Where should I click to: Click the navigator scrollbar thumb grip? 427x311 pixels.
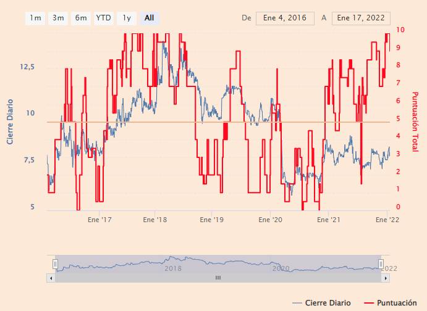[218, 278]
